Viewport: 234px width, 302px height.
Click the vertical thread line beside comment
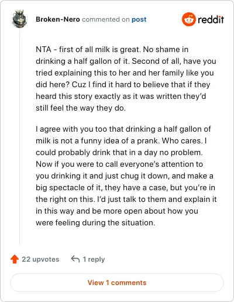pos(19,136)
